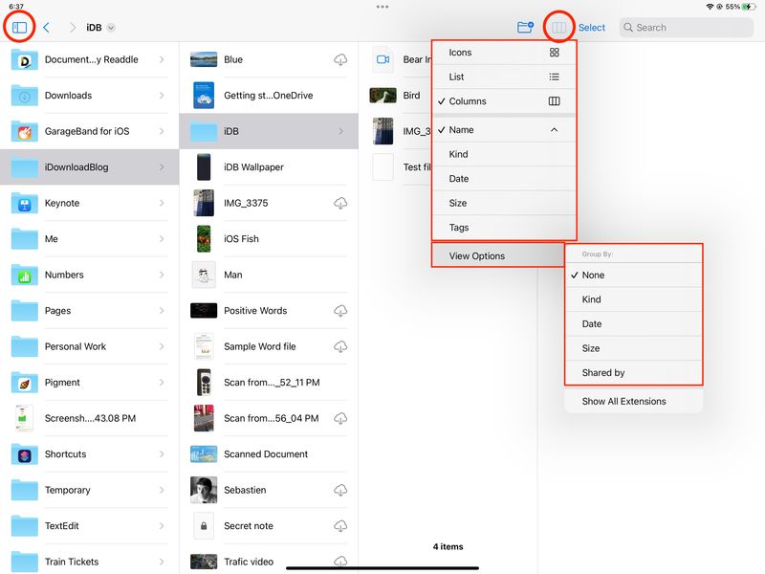Sort files by Tags
765x574 pixels.
504,228
